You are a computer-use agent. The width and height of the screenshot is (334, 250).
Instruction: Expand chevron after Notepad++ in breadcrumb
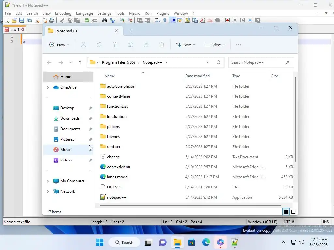166,62
